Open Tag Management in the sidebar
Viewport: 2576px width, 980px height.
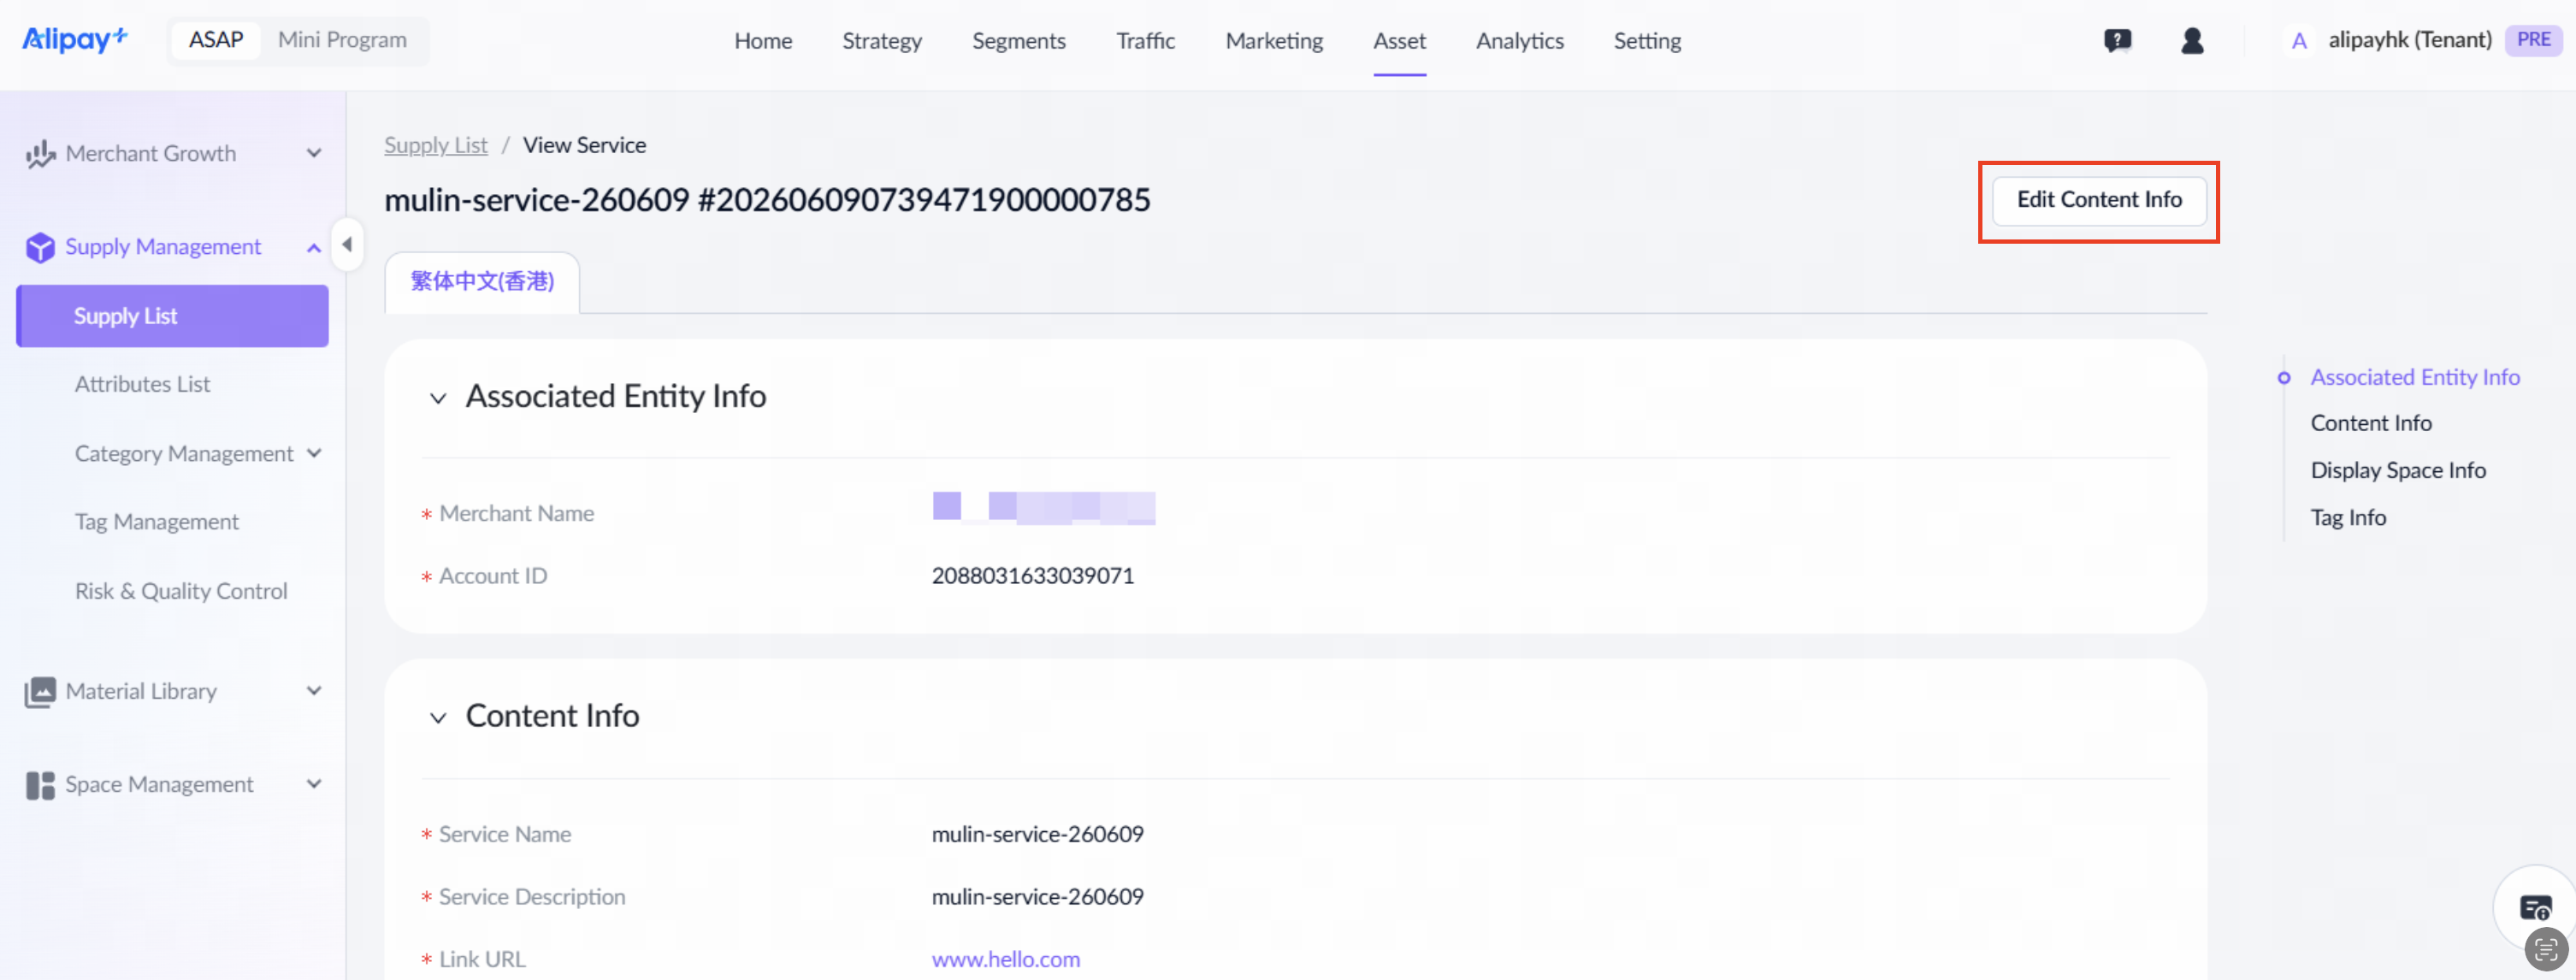pyautogui.click(x=157, y=522)
